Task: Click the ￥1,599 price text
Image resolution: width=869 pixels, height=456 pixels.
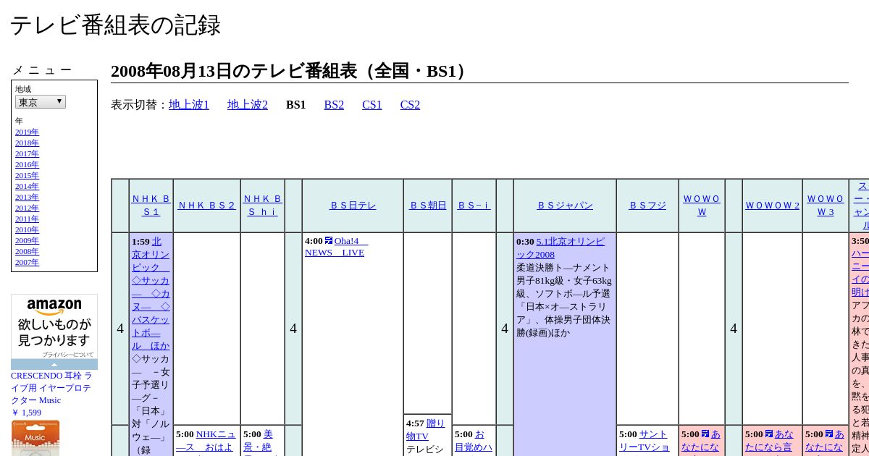Action: [x=26, y=413]
